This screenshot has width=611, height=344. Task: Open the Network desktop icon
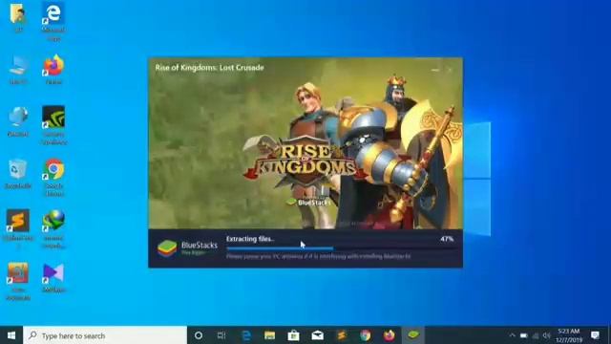point(18,121)
